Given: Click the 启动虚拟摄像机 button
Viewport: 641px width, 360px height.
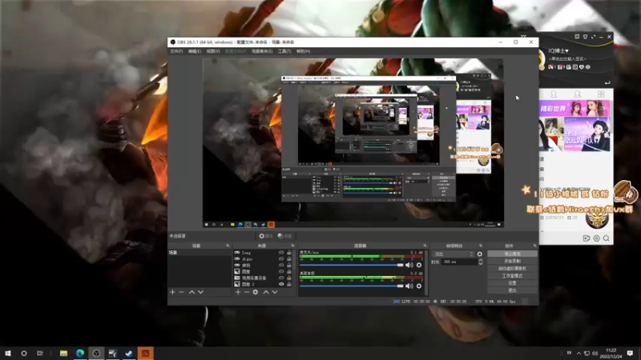Looking at the screenshot, I should 512,269.
